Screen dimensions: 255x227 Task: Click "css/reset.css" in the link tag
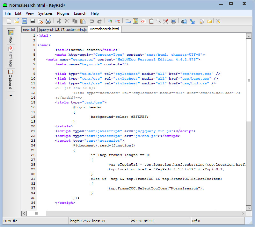[x=197, y=74]
